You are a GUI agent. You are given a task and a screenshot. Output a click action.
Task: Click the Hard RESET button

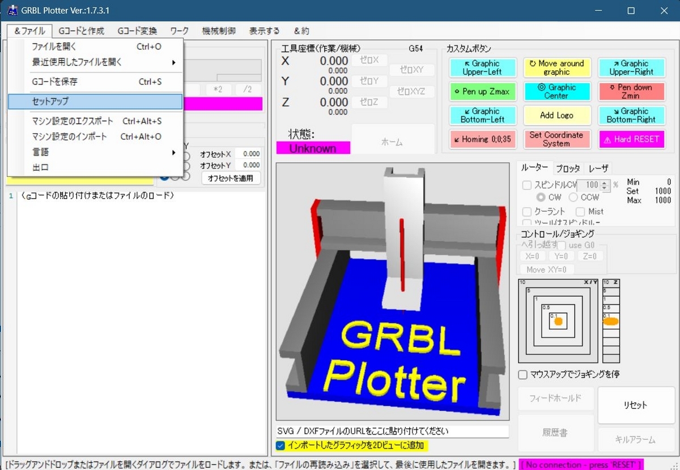click(631, 139)
